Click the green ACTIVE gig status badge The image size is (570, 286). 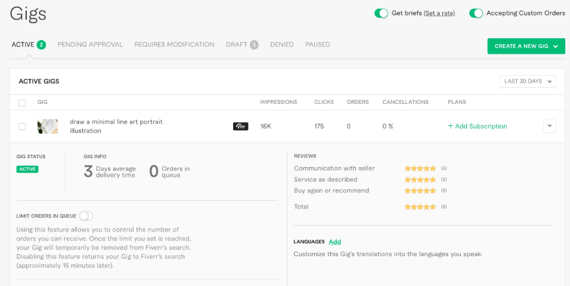(27, 169)
